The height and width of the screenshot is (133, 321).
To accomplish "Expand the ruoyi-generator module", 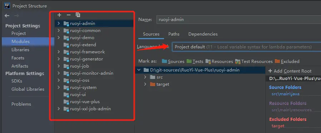I will [x=59, y=59].
